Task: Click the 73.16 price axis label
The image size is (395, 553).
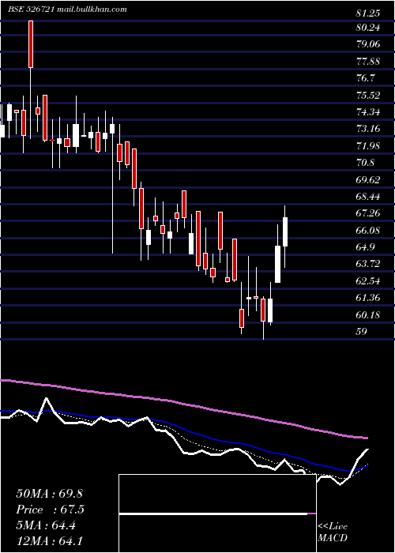Action: (x=368, y=129)
